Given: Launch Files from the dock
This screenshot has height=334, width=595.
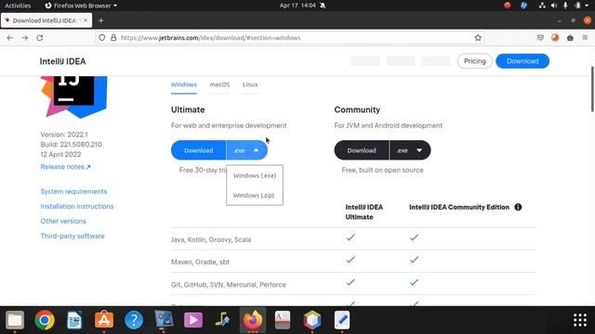Looking at the screenshot, I should 15,320.
